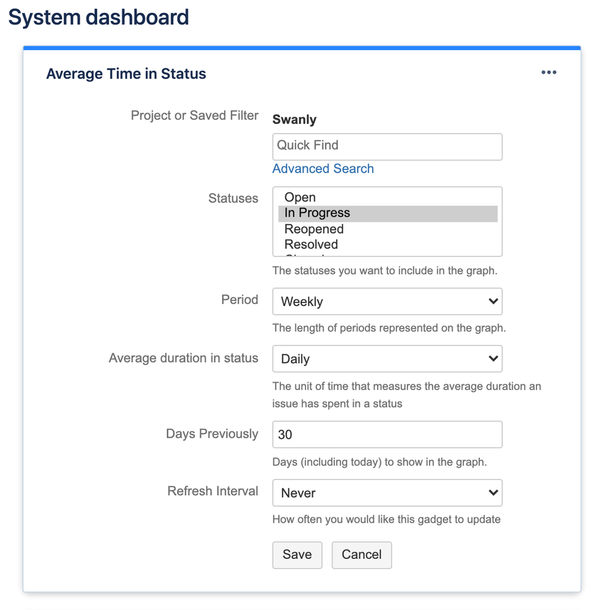Select the Open status in the list
This screenshot has width=603, height=610.
(299, 197)
